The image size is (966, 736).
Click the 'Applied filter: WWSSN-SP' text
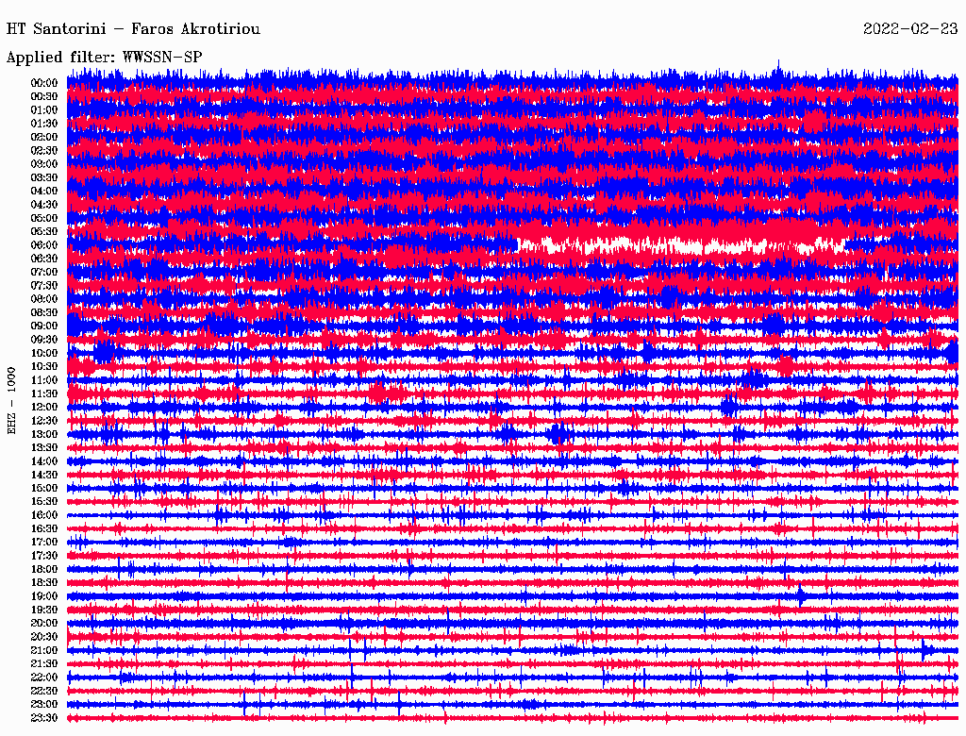click(x=104, y=58)
